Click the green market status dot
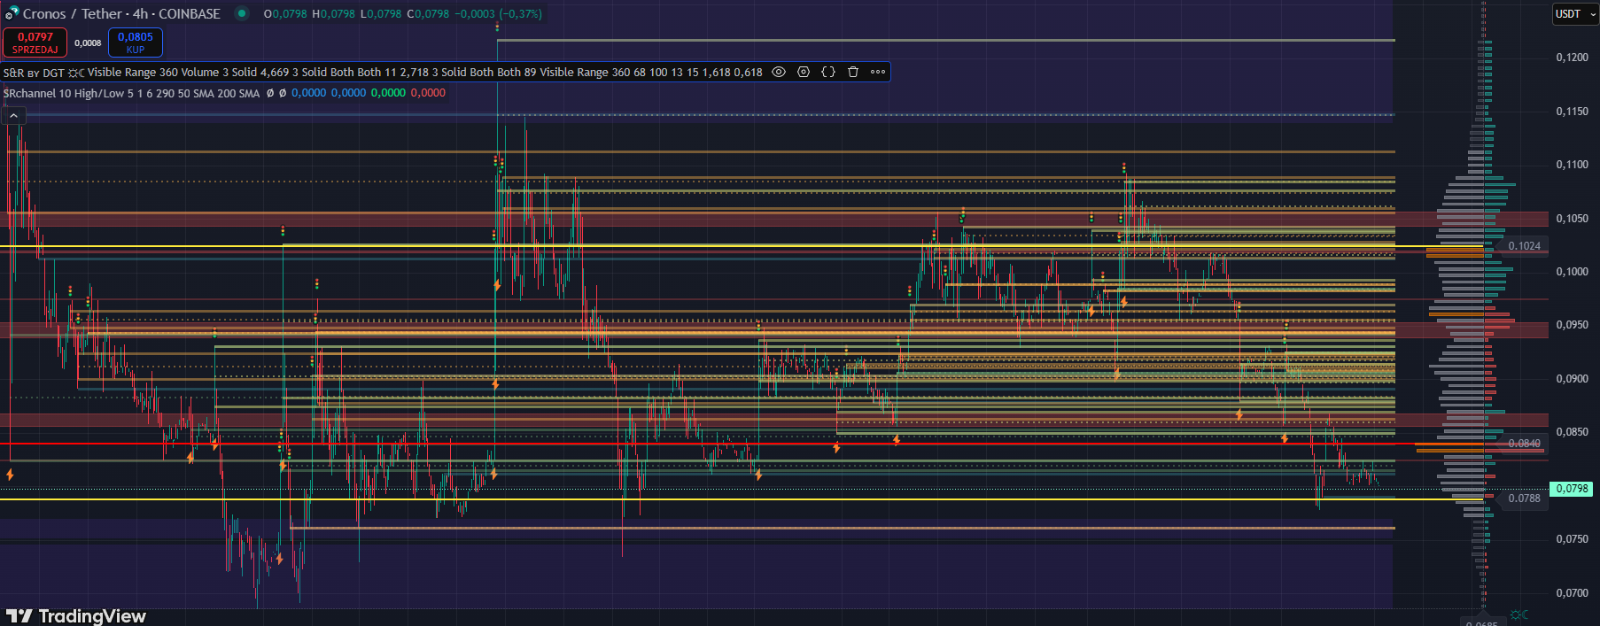Screen dimensions: 1600x626 pos(241,13)
